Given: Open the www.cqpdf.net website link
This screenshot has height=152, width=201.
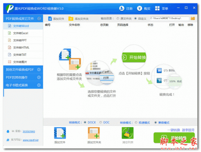Looking at the screenshot, I should point(30,140).
